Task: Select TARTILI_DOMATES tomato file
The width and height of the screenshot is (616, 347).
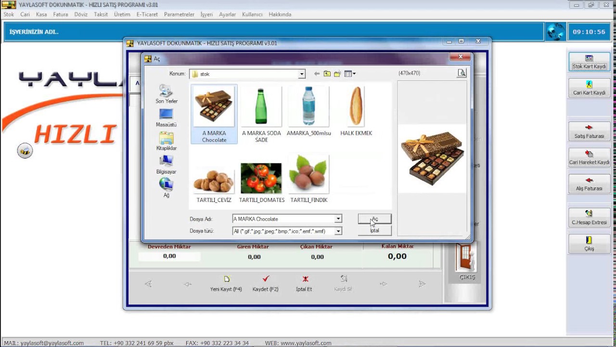Action: [x=261, y=182]
